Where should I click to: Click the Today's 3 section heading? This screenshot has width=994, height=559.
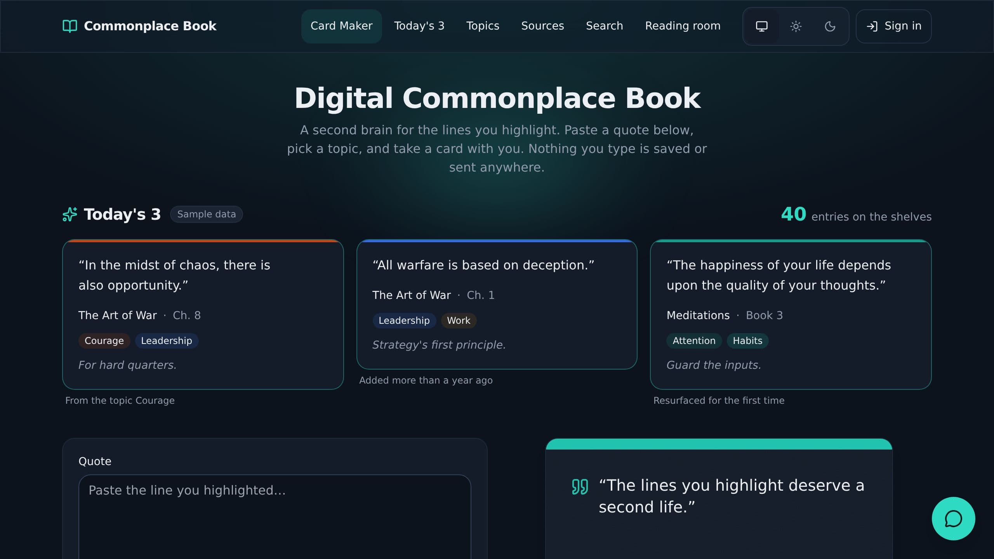point(122,214)
